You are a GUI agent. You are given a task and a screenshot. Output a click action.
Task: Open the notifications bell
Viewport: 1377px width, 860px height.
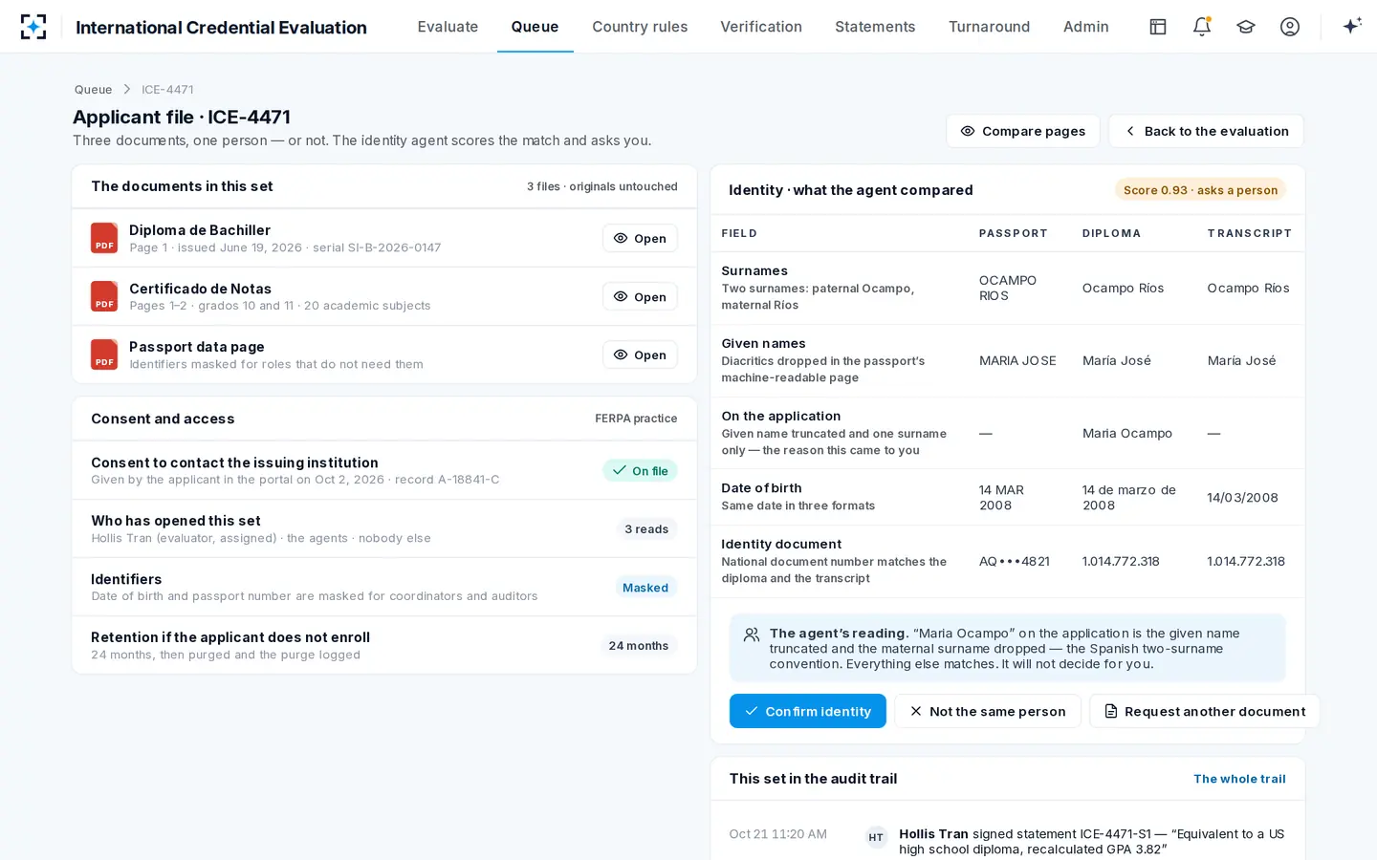[1202, 27]
